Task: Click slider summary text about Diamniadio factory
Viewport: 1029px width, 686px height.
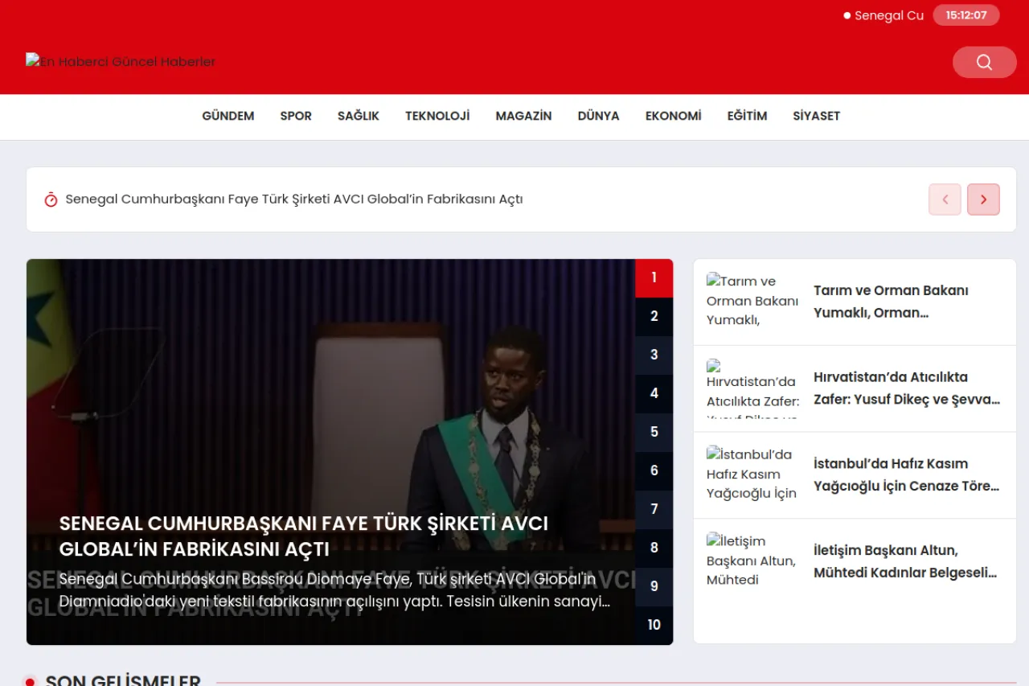Action: pos(334,590)
